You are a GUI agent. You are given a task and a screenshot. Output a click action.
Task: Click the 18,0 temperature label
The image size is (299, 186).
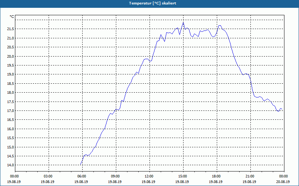pos(10,93)
